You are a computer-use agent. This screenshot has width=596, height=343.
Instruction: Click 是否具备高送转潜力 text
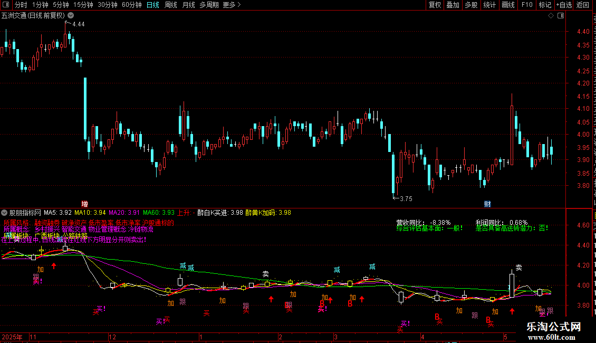[x=512, y=228]
